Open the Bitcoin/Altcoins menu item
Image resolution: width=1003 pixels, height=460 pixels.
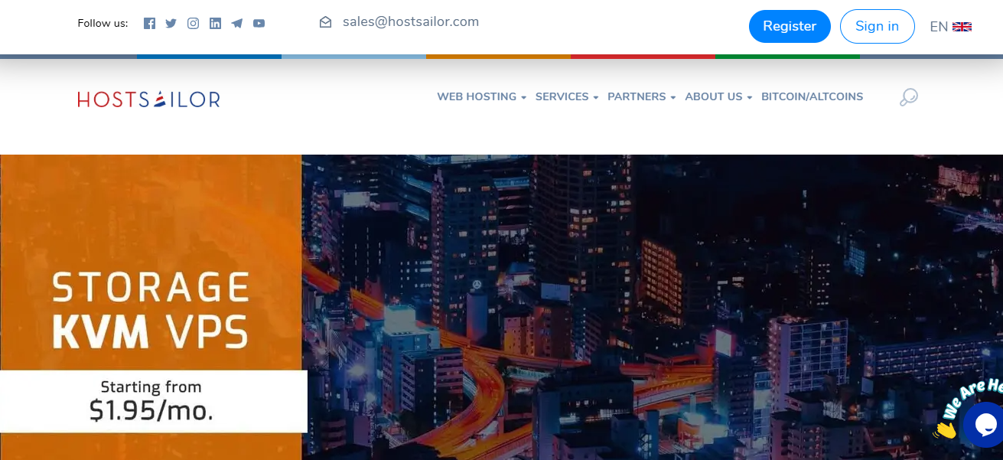812,96
